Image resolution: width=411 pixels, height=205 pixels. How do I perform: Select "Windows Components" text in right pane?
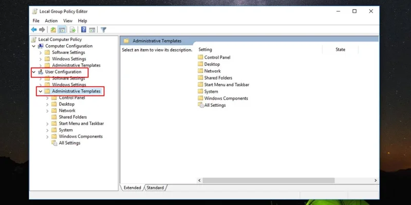226,98
